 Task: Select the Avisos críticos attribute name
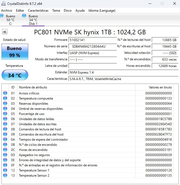[29, 93]
